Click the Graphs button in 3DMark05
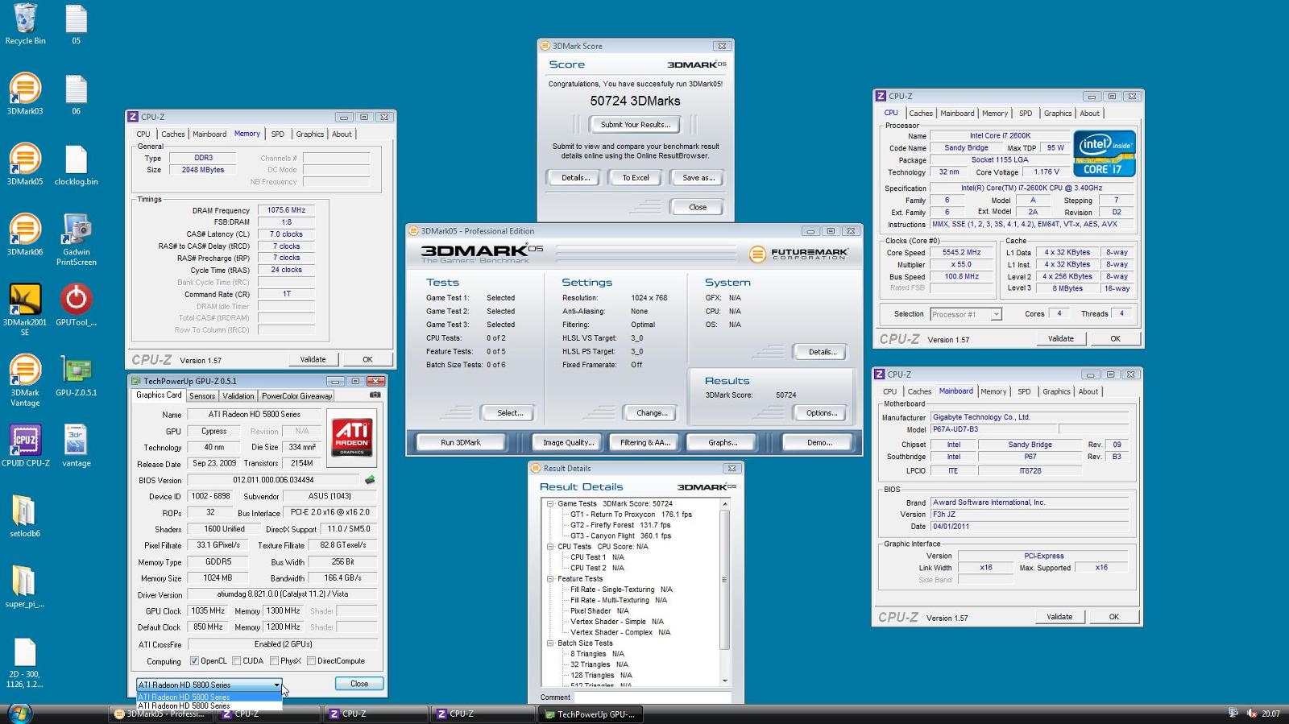 coord(723,443)
